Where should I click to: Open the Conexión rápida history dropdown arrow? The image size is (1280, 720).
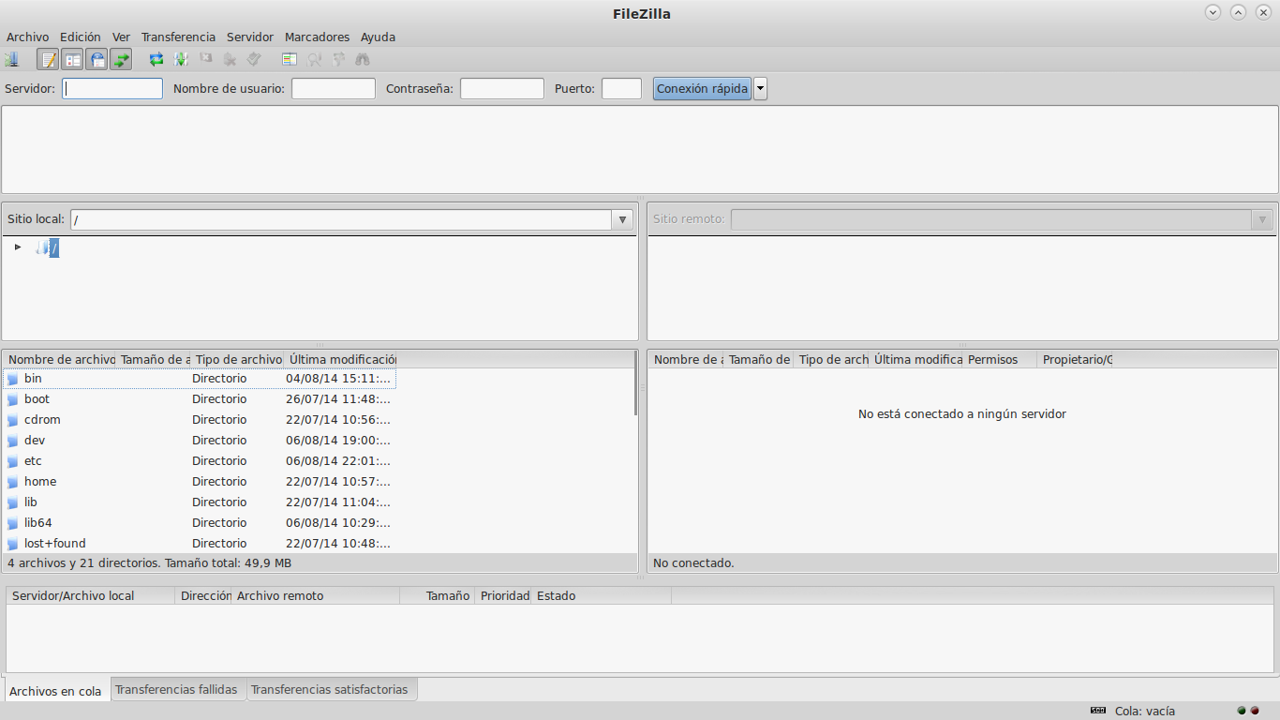[760, 89]
